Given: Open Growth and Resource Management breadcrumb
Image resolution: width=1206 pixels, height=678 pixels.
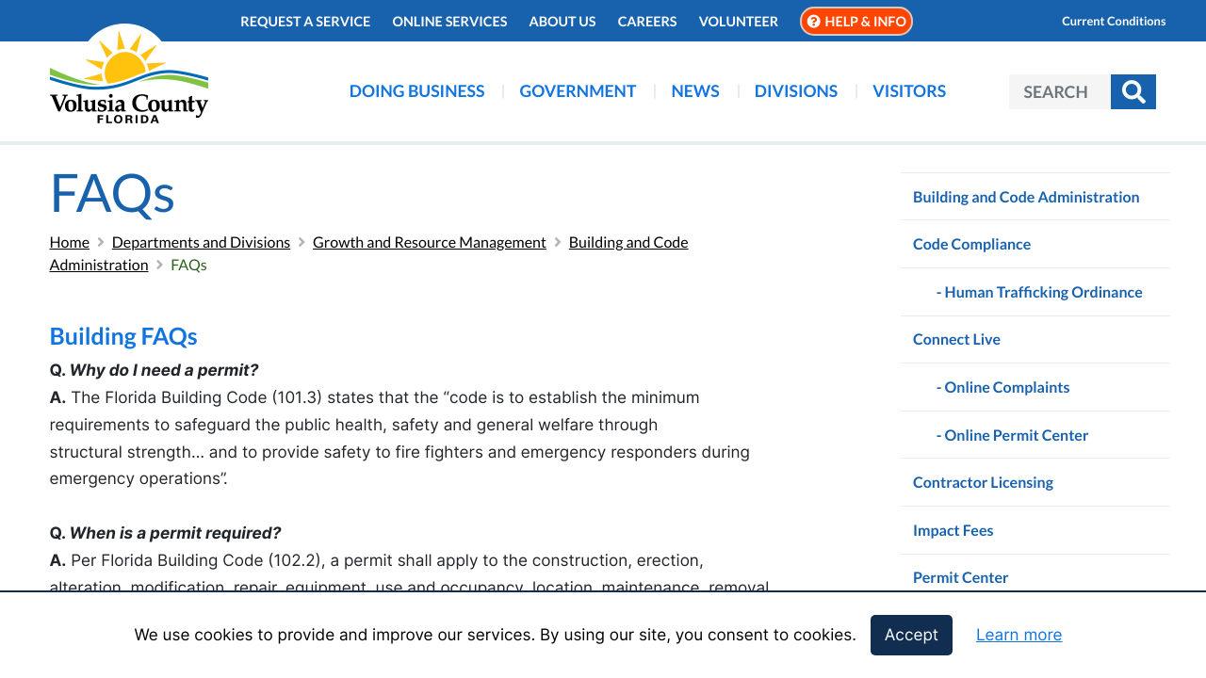Looking at the screenshot, I should (429, 242).
